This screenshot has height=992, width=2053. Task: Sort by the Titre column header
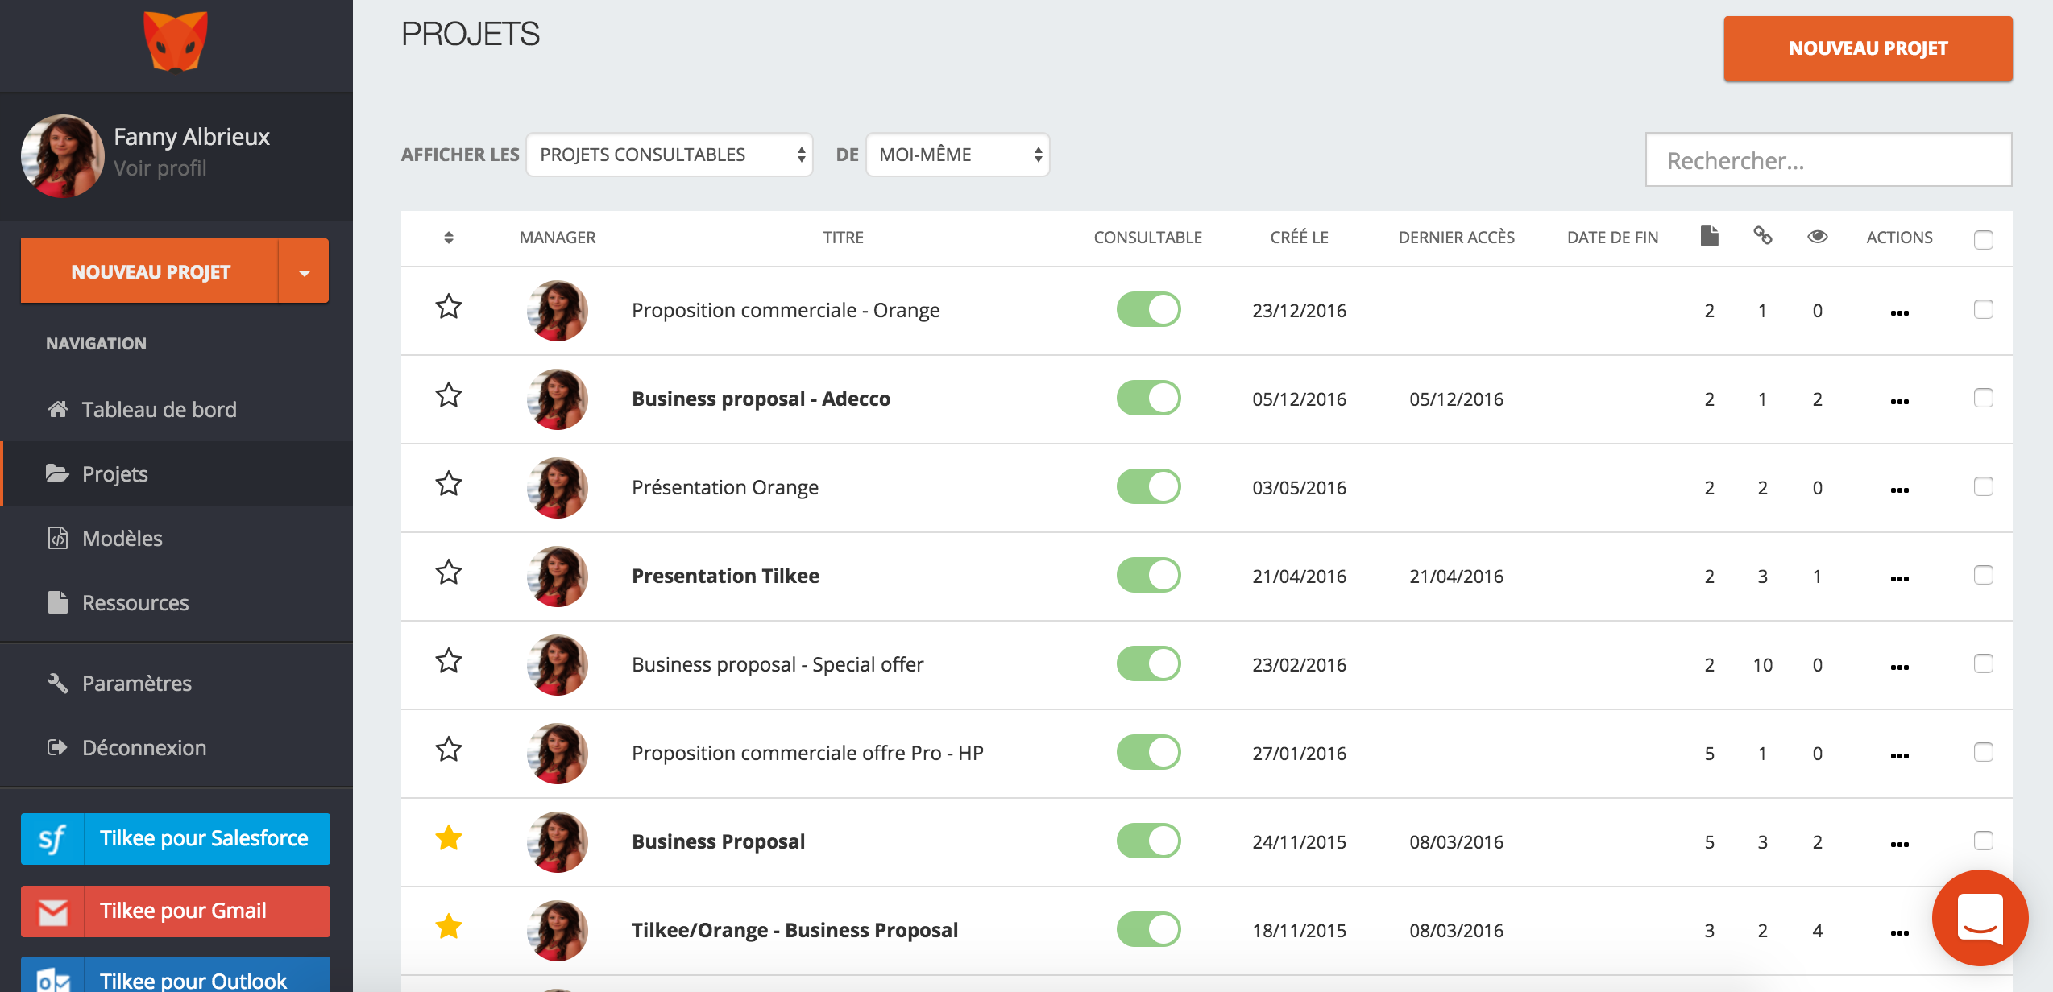(x=843, y=238)
